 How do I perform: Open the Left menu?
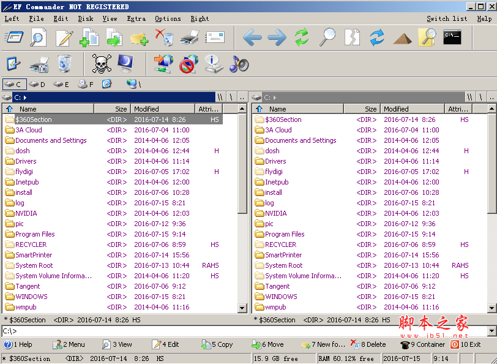[12, 19]
